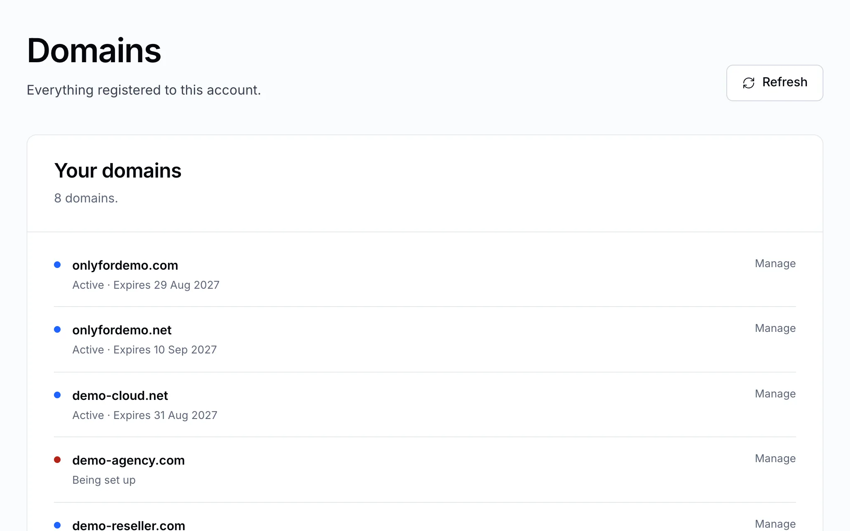Click the red status dot for demo-agency.com

[x=57, y=460]
